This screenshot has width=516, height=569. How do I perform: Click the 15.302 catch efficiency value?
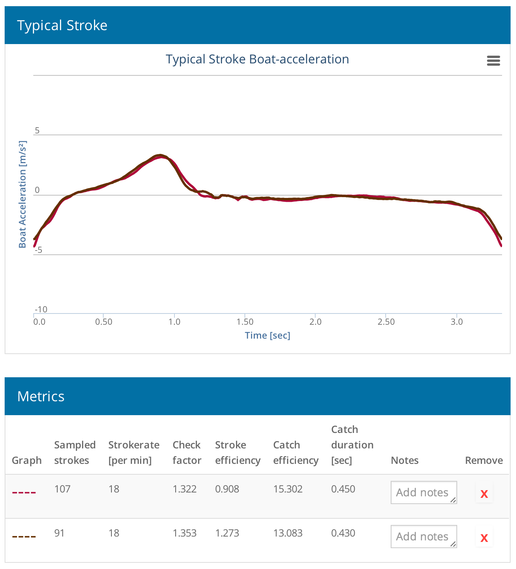(288, 489)
